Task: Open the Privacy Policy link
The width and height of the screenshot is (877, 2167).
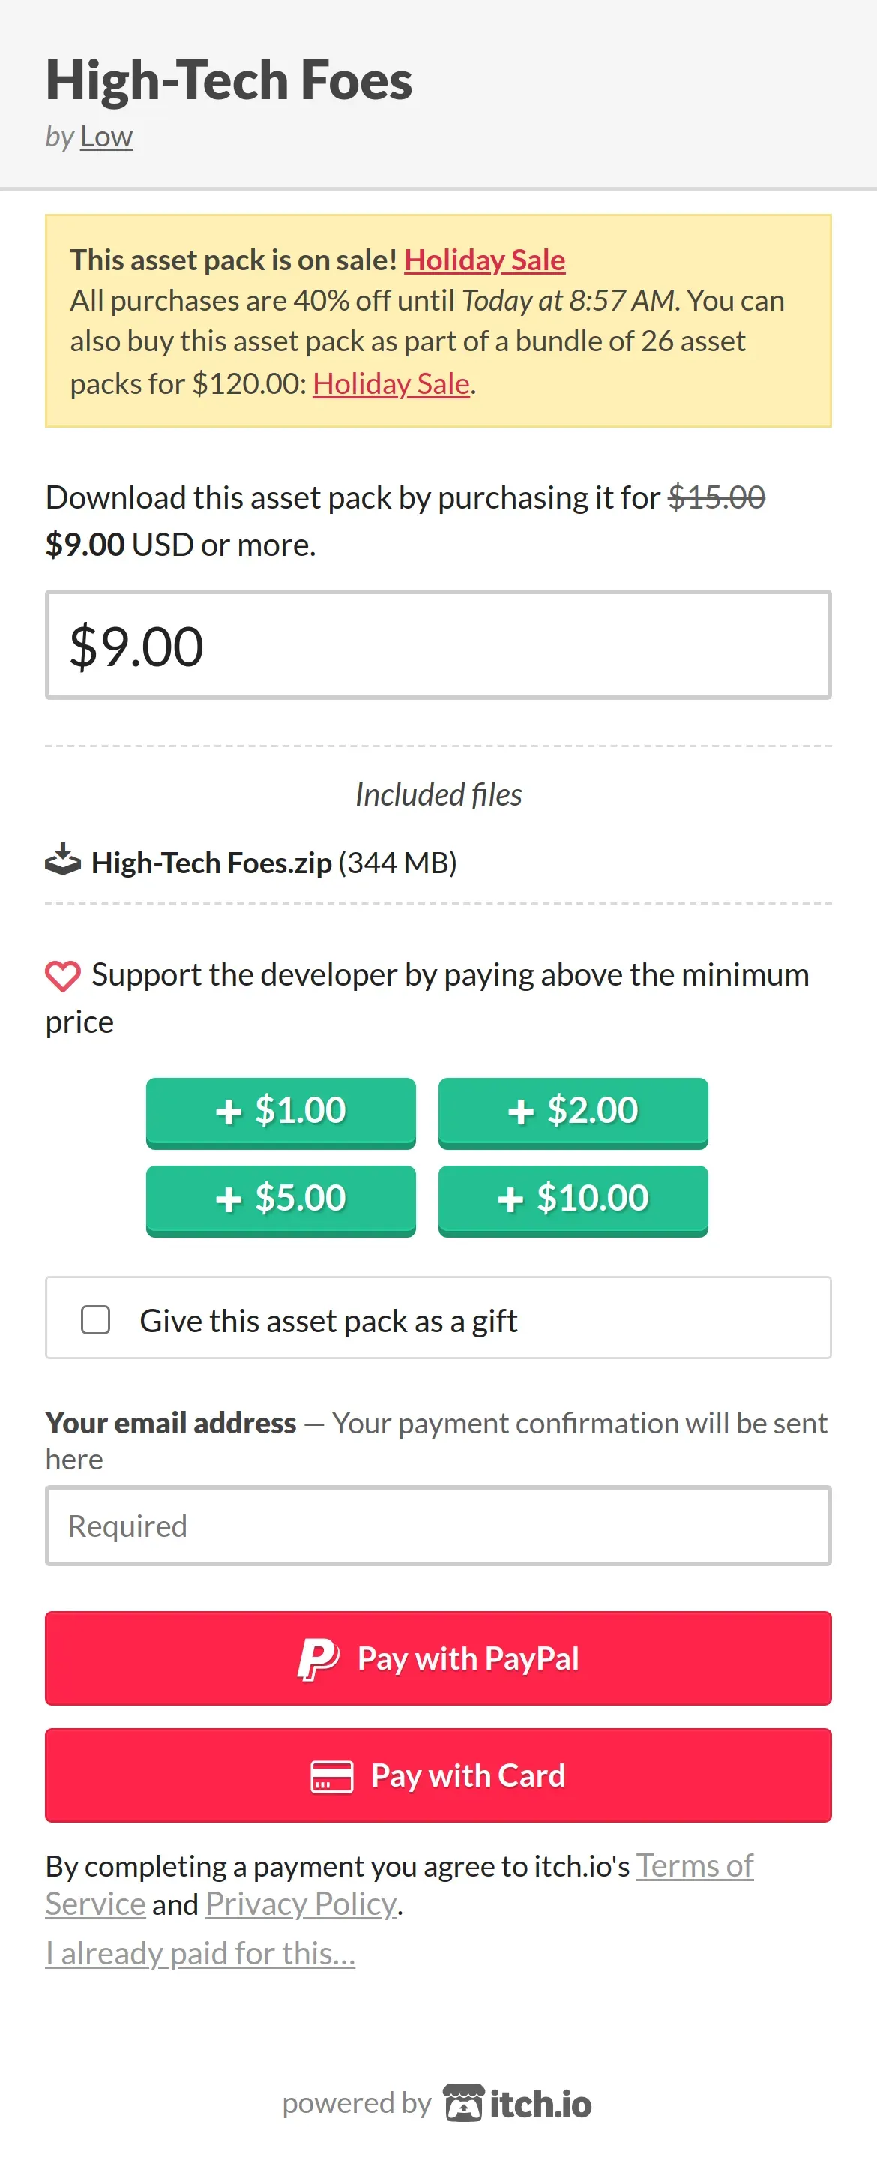Action: click(301, 1904)
